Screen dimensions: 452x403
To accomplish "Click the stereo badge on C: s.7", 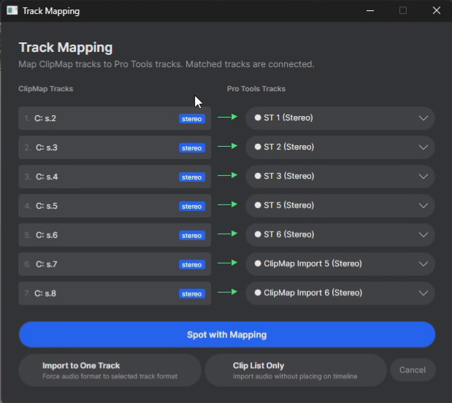I will (192, 264).
